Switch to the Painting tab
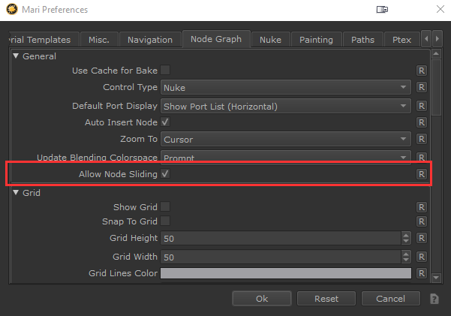This screenshot has height=316, width=451. [317, 40]
